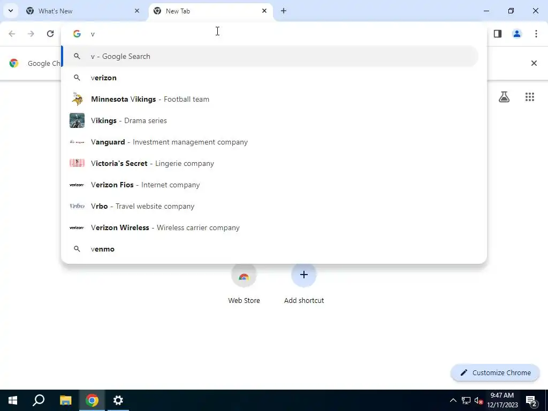Click the network status tray icon
Screen dimensions: 548x411
[x=466, y=400]
